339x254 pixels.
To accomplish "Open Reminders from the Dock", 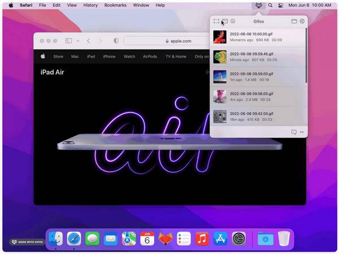I will (x=184, y=239).
